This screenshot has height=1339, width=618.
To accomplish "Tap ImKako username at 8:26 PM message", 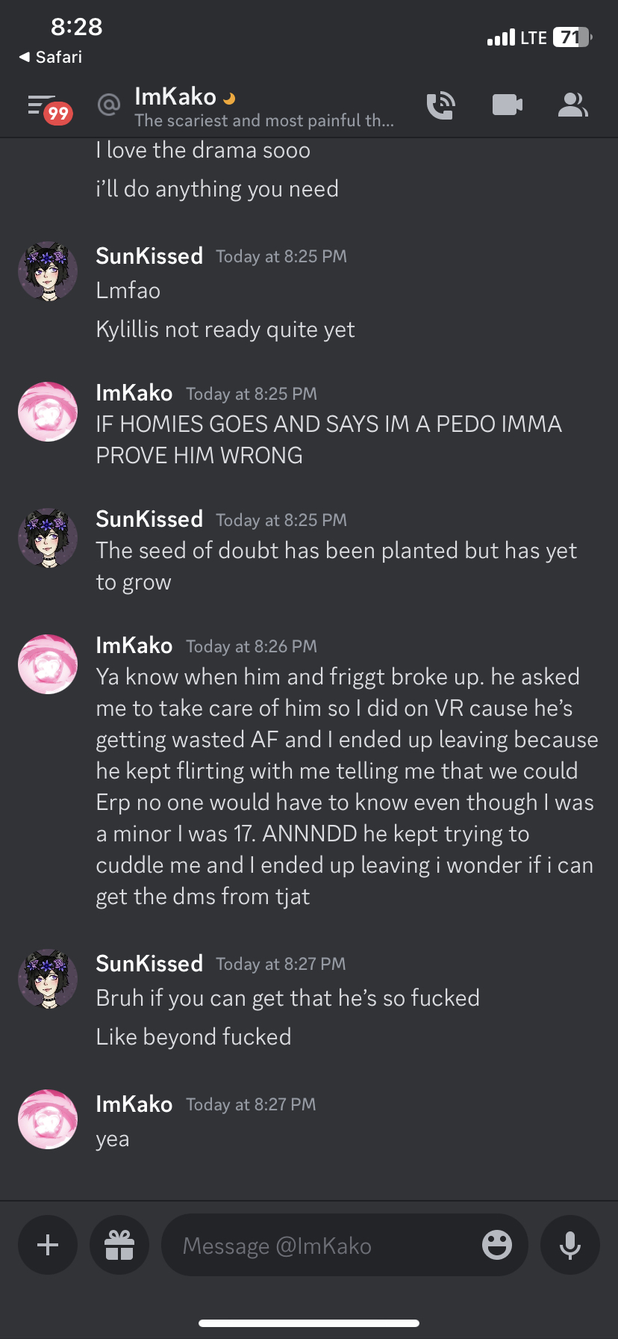I will pos(134,646).
